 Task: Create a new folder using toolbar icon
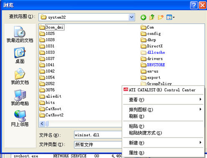[x=160, y=17]
